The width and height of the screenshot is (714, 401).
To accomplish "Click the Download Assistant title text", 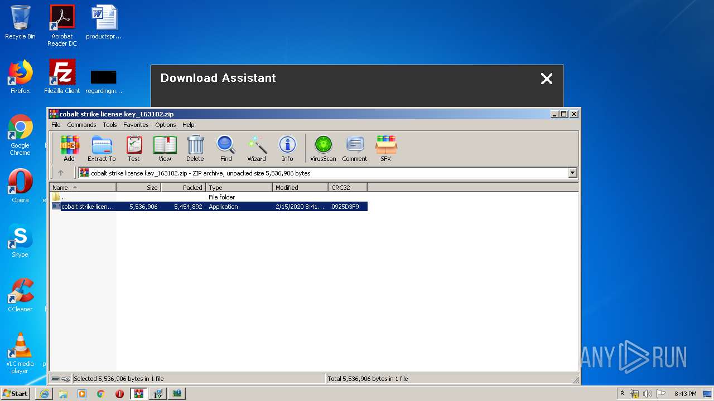I will [218, 78].
